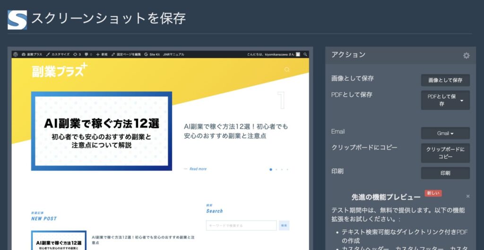This screenshot has width=484, height=250.
Task: Open JINRマニュアル in the admin bar
Action: point(173,54)
